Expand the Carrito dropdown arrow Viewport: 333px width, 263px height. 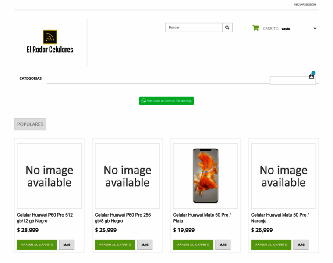pyautogui.click(x=315, y=28)
